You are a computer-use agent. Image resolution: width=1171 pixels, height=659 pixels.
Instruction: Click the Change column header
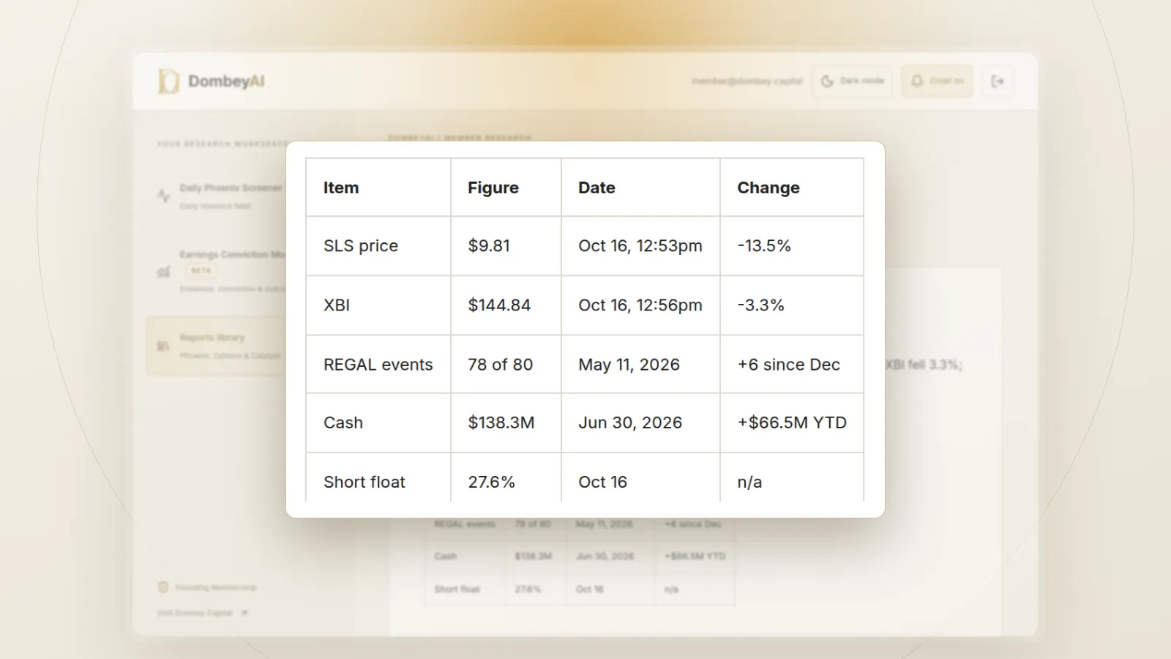(x=792, y=187)
